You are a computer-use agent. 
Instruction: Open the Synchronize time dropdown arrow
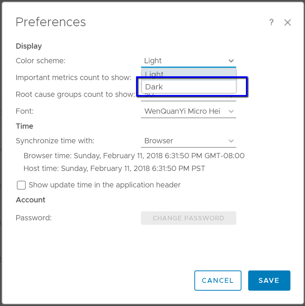[231, 141]
